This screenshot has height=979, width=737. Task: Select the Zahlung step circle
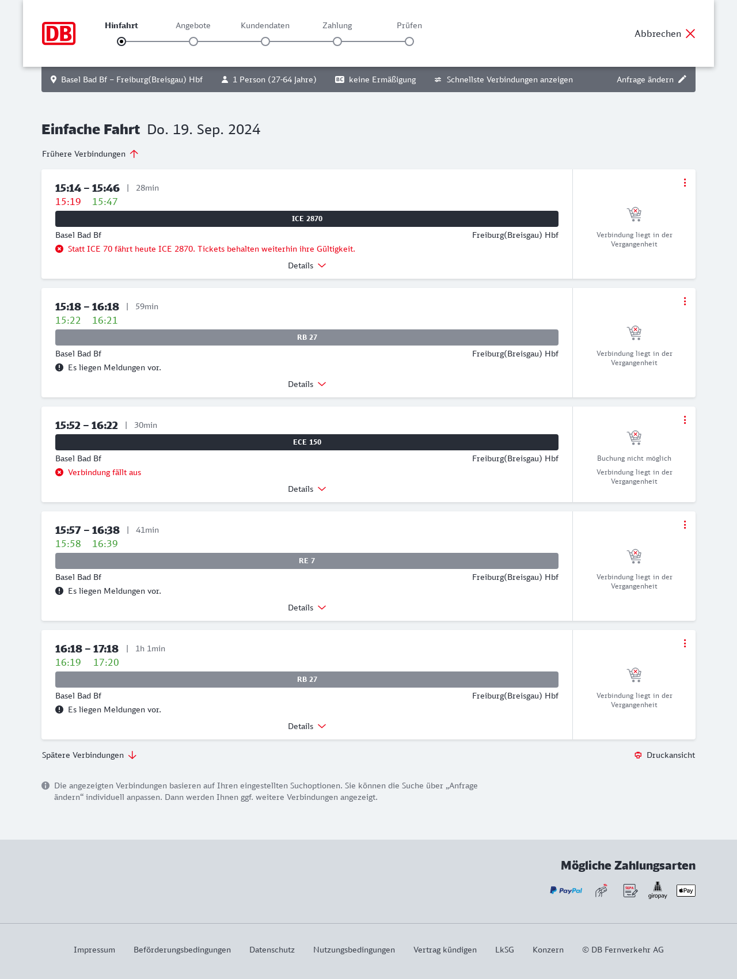click(x=337, y=41)
